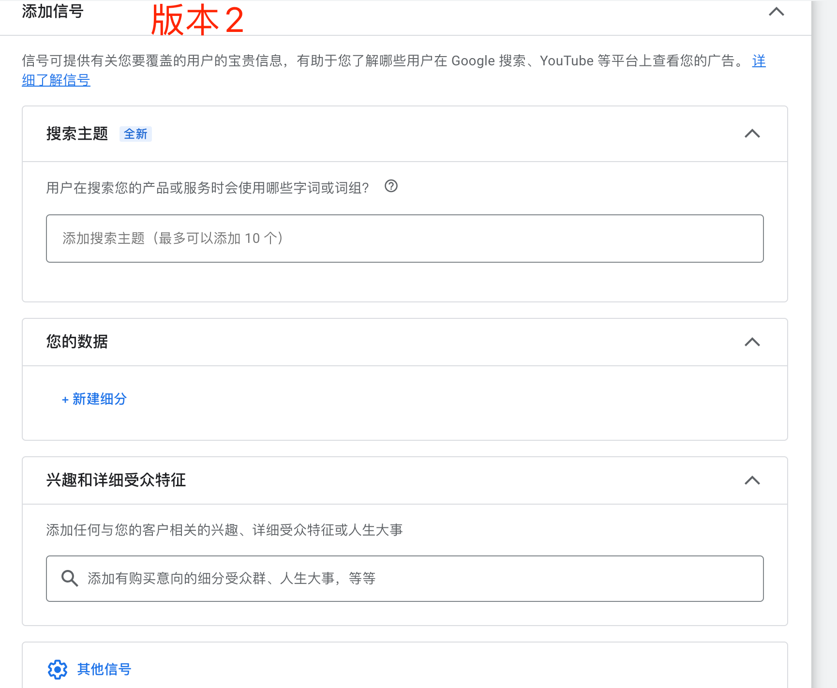The width and height of the screenshot is (837, 688).
Task: Collapse the 您的数据 section
Action: tap(753, 342)
